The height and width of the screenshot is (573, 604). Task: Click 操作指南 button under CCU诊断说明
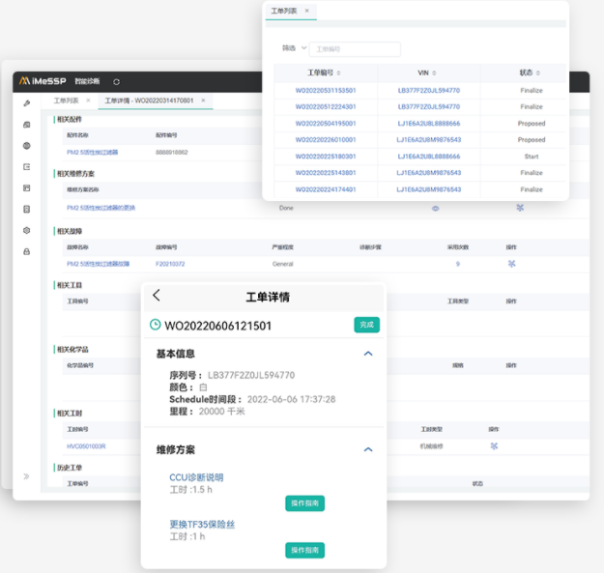[304, 503]
